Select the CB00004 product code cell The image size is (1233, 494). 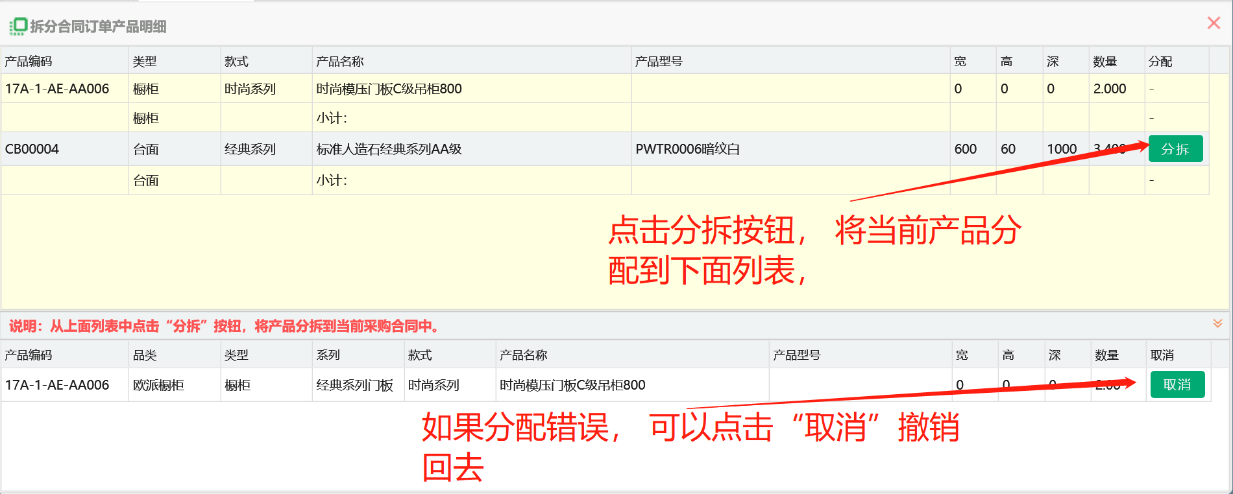click(x=32, y=149)
